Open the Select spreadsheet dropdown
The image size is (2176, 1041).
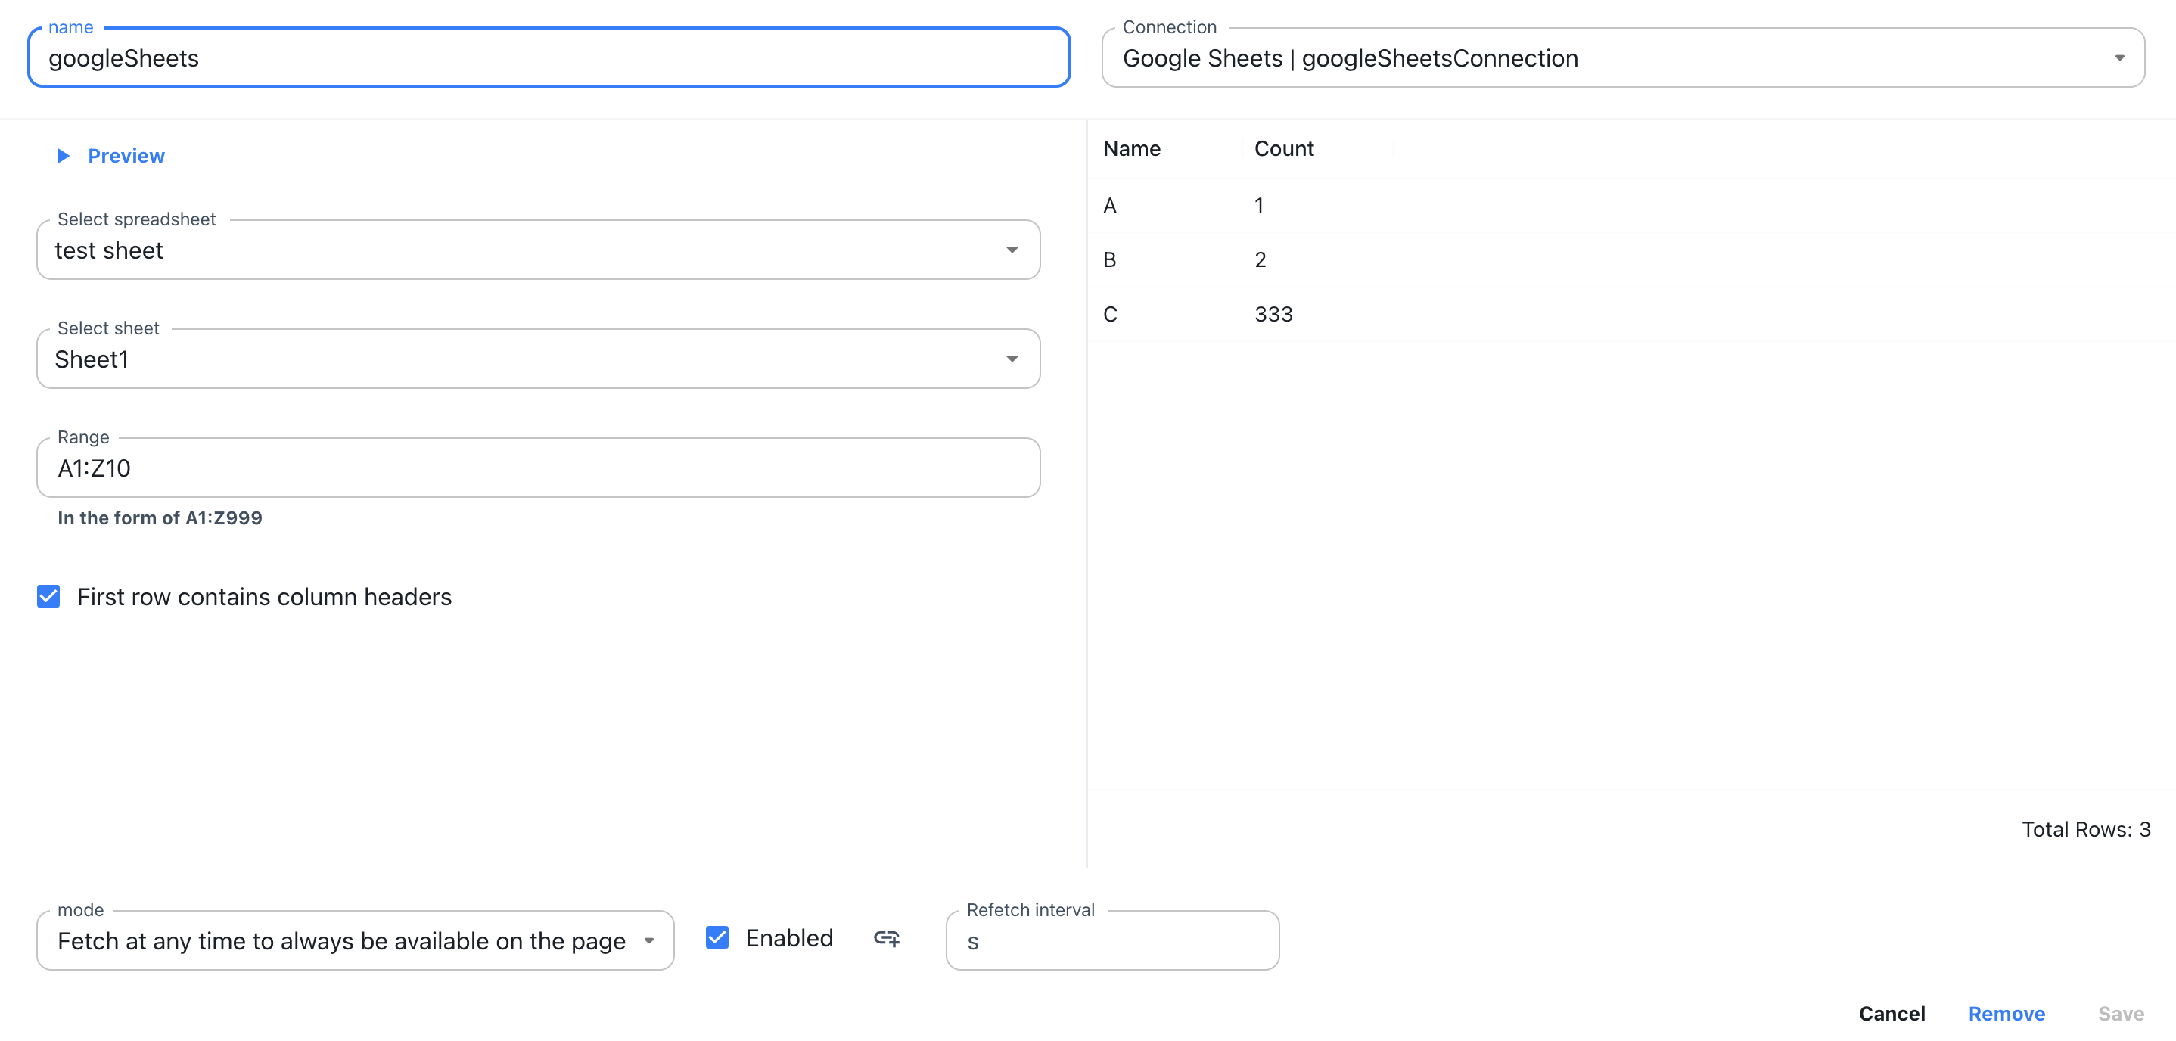tap(538, 250)
